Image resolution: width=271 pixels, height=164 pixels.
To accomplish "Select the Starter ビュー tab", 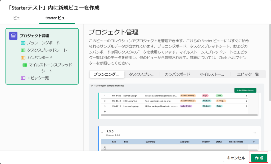I will (57, 18).
